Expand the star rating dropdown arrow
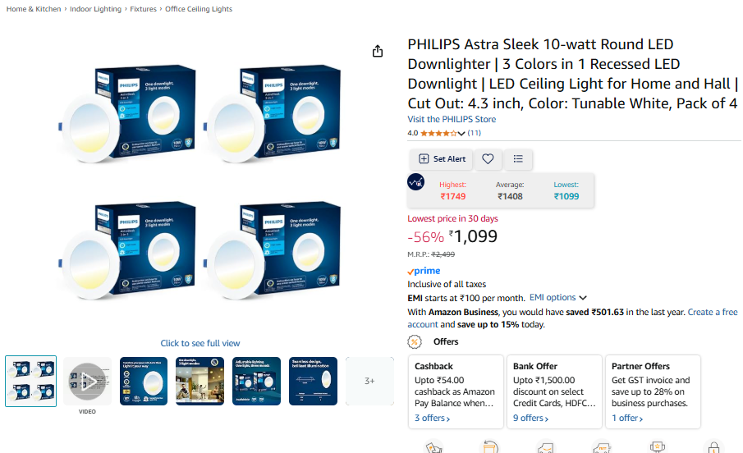Image resolution: width=743 pixels, height=453 pixels. click(461, 134)
